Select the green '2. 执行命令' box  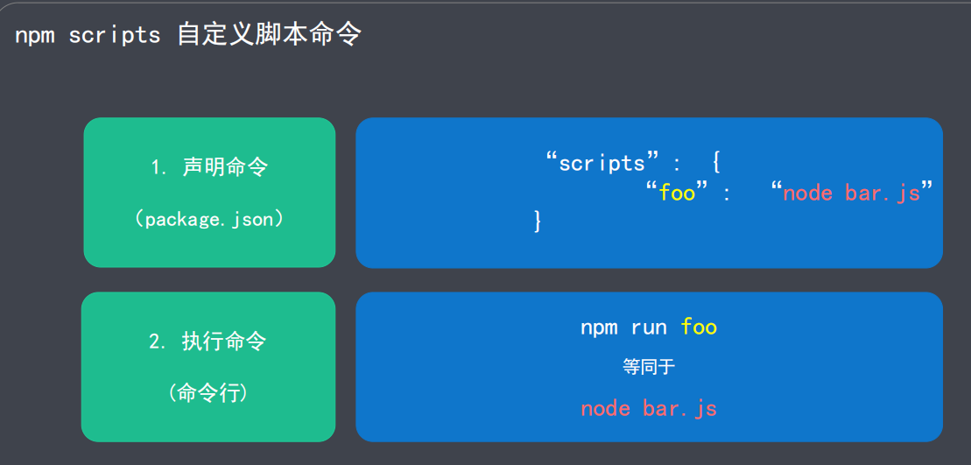(x=208, y=367)
